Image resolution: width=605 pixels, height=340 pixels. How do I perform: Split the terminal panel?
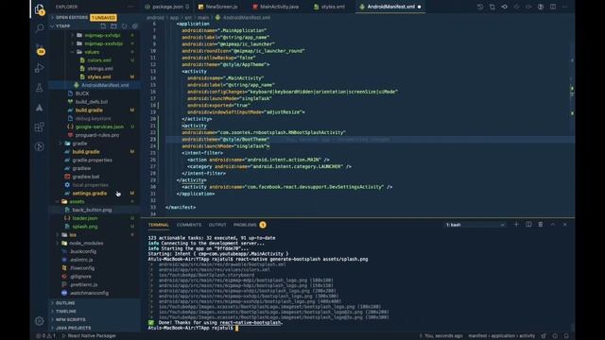pos(528,225)
